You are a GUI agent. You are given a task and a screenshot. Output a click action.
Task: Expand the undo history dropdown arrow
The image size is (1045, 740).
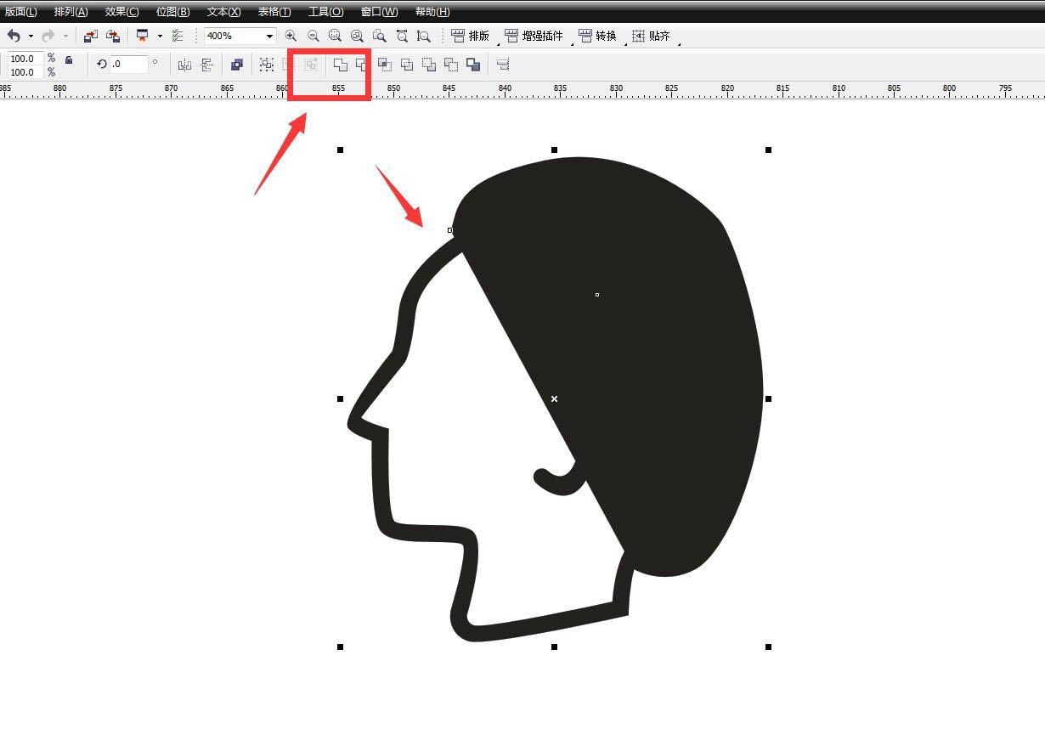[31, 36]
